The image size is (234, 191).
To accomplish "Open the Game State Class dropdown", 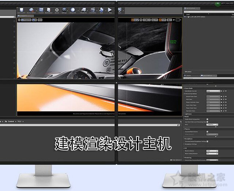I will (213, 105).
